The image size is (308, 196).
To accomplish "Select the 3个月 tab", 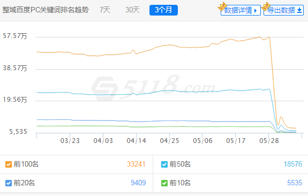I will click(x=163, y=10).
